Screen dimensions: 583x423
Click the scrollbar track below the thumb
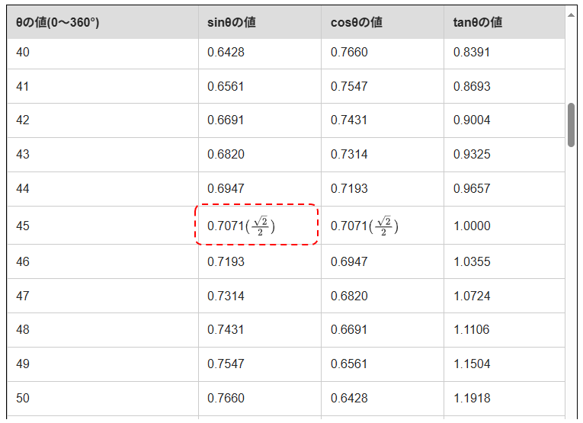[x=571, y=290]
